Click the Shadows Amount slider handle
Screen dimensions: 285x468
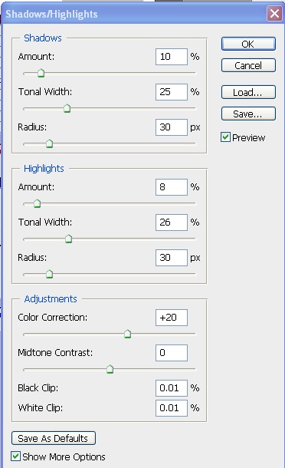point(41,73)
